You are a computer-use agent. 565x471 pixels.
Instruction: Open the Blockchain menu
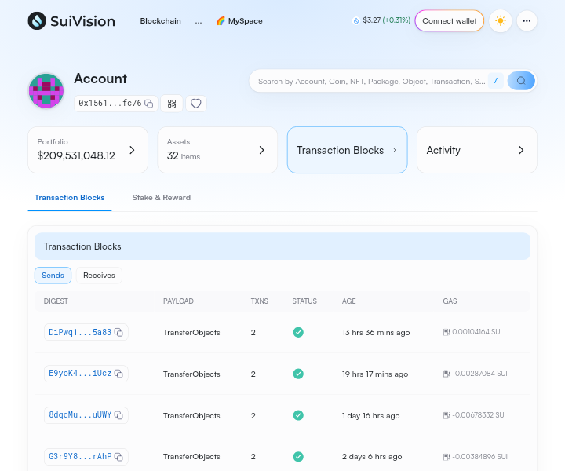point(160,21)
